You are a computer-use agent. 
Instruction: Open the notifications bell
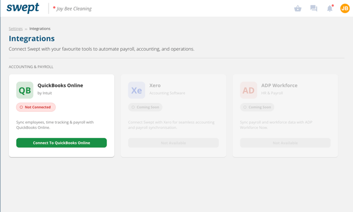[x=330, y=9]
